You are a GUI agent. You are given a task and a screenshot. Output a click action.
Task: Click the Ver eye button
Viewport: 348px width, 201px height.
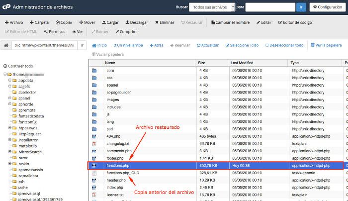78,32
